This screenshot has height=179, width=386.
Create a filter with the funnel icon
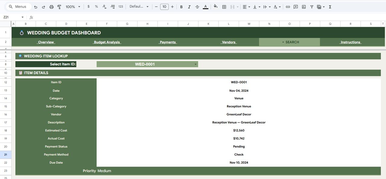click(312, 7)
